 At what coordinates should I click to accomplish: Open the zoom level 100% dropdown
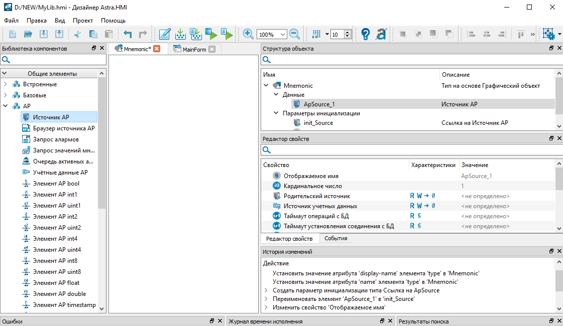click(x=282, y=35)
